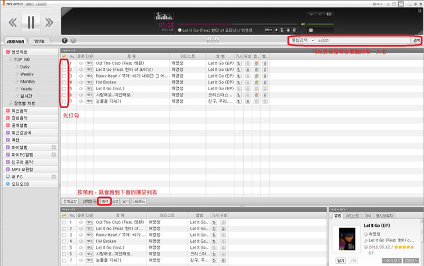The image size is (424, 266).
Task: Skip to the previous track
Action: pos(13,23)
